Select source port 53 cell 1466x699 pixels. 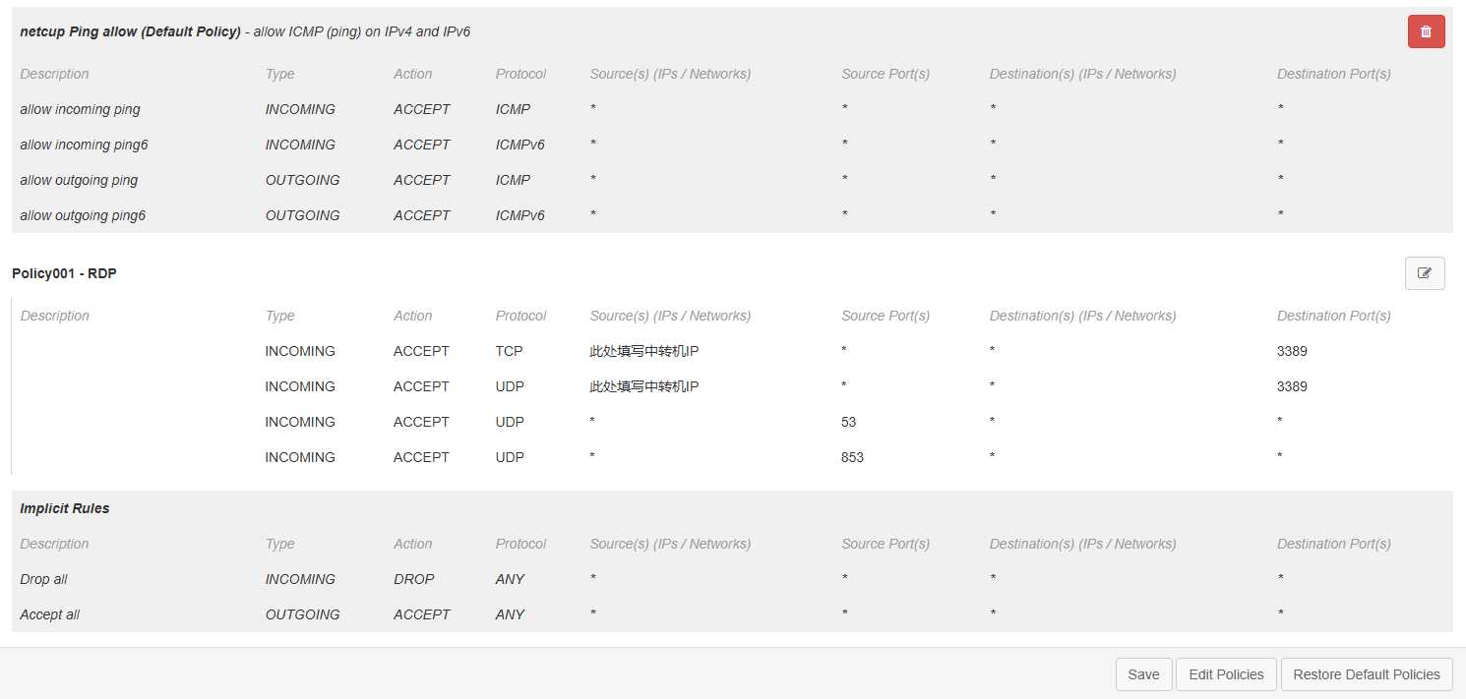pyautogui.click(x=849, y=422)
